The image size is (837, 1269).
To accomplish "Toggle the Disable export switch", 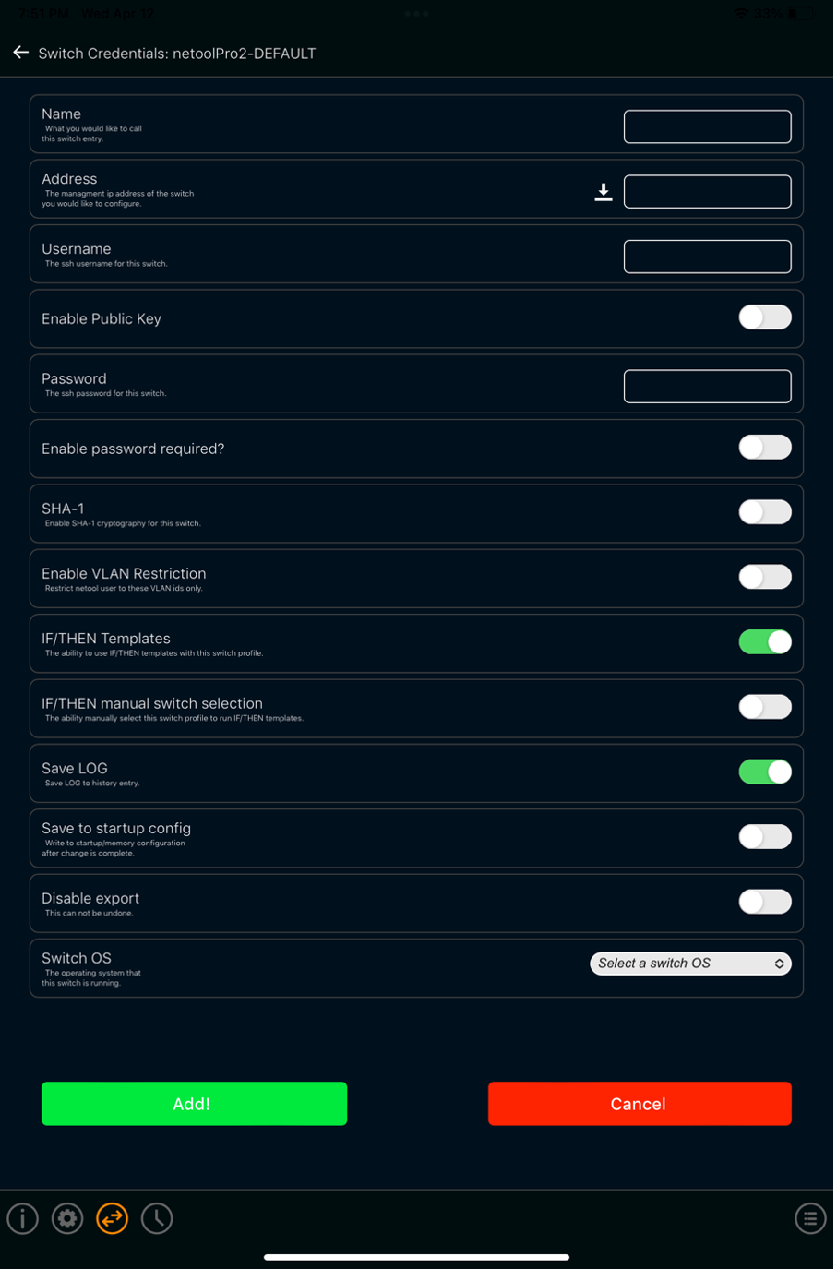I will 765,902.
